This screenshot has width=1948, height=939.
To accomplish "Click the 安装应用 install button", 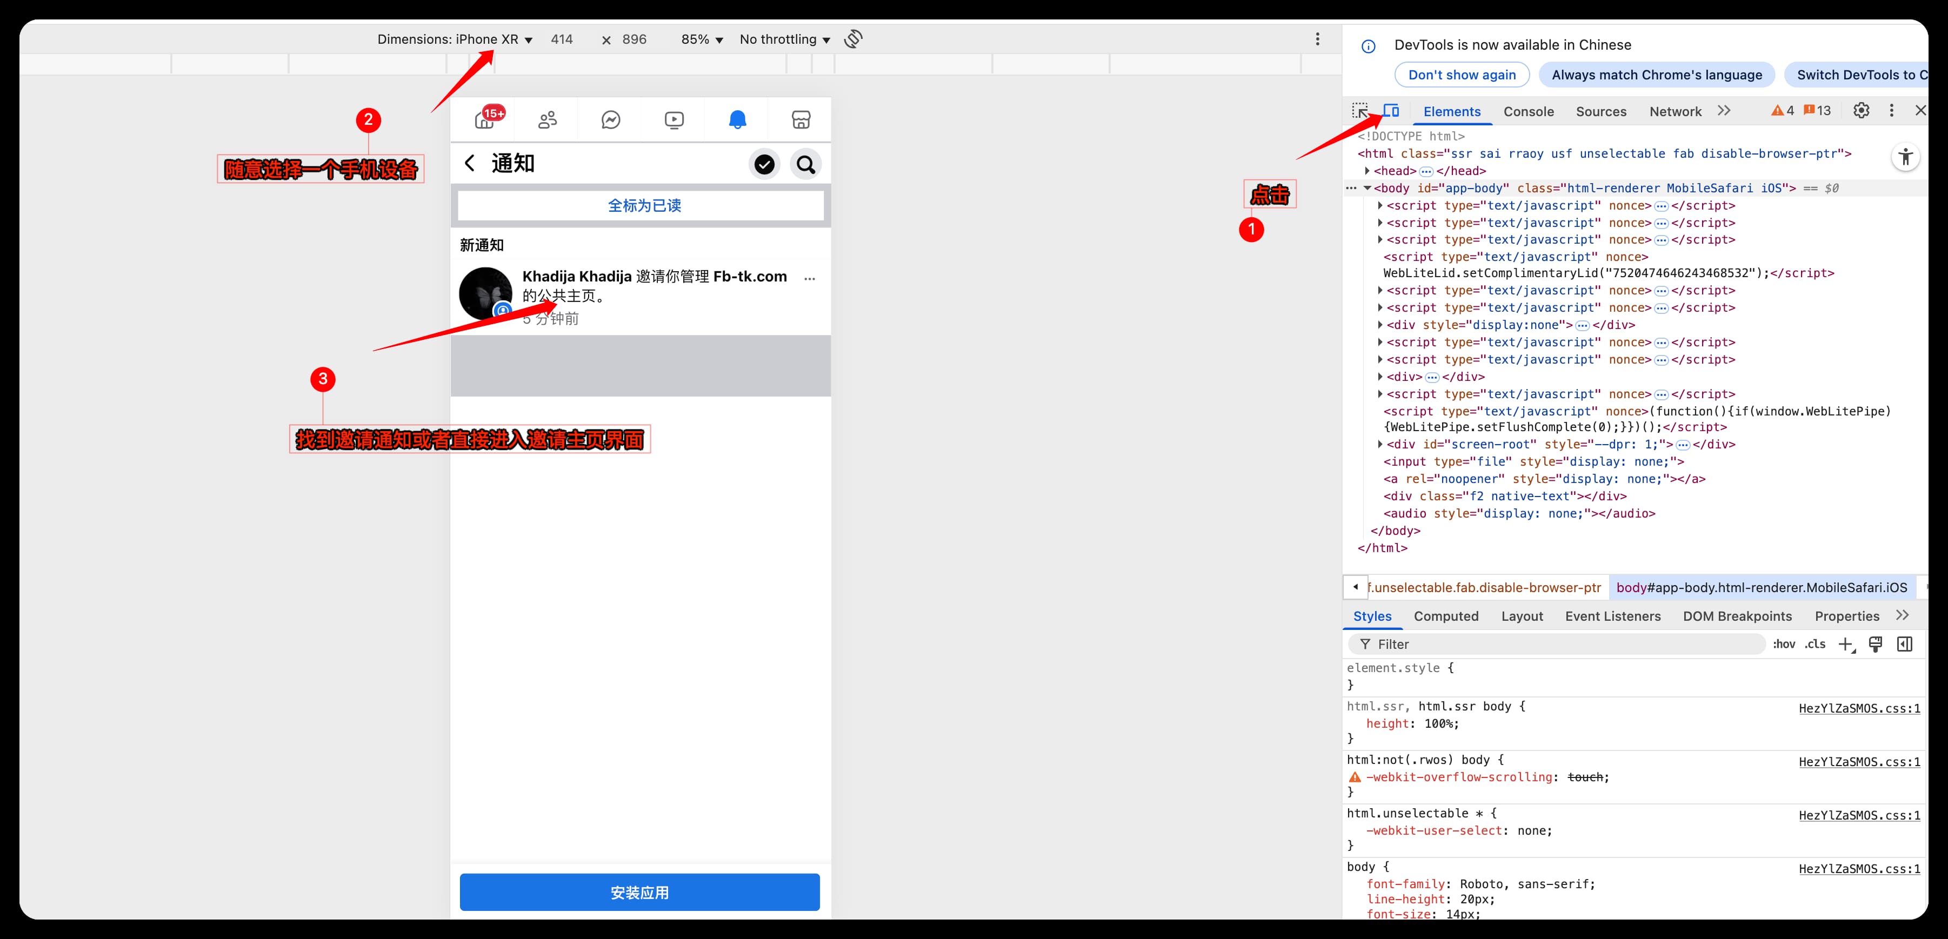I will click(x=640, y=892).
